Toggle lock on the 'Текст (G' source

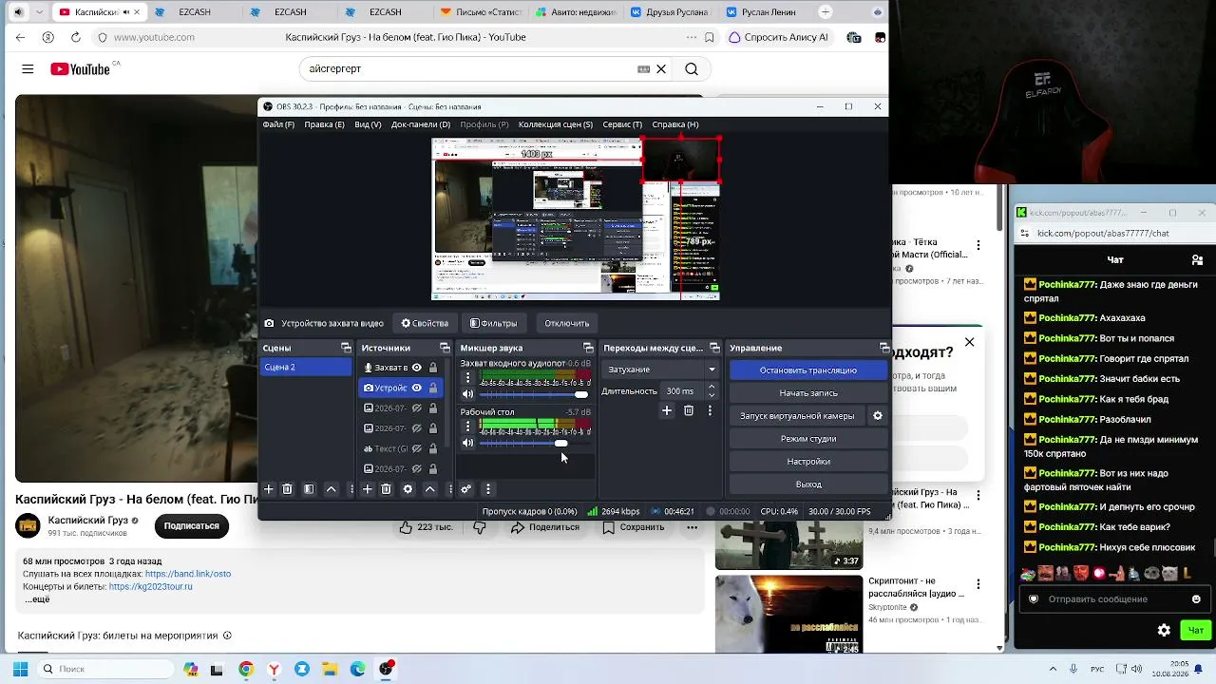[433, 448]
